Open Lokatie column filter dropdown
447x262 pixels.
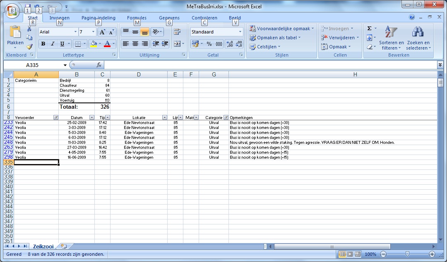tap(165, 117)
